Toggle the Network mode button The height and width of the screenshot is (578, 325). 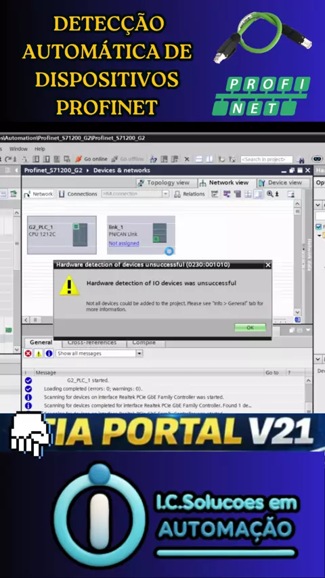(x=39, y=194)
